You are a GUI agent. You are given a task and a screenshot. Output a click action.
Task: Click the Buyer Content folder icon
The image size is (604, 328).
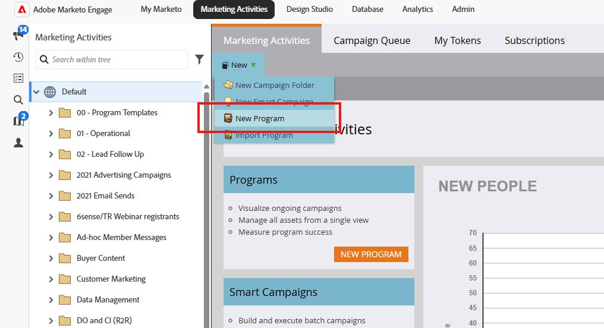click(65, 258)
